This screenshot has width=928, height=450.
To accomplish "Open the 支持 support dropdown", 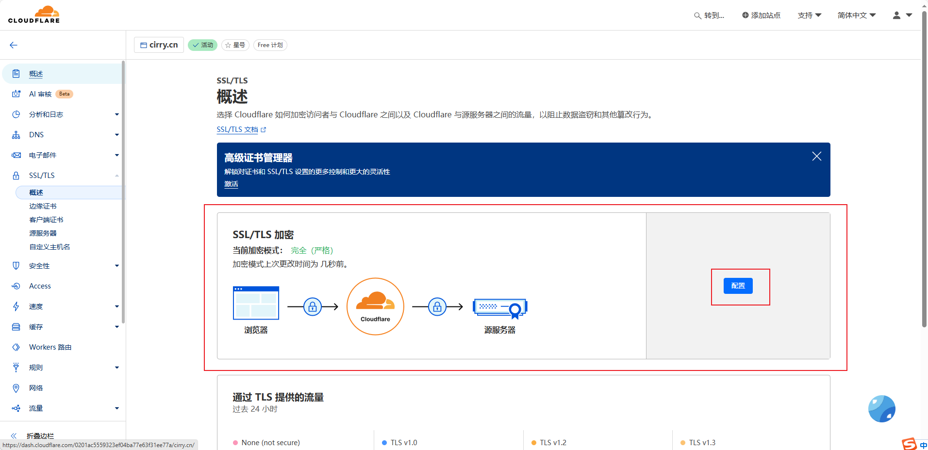I will click(x=809, y=16).
